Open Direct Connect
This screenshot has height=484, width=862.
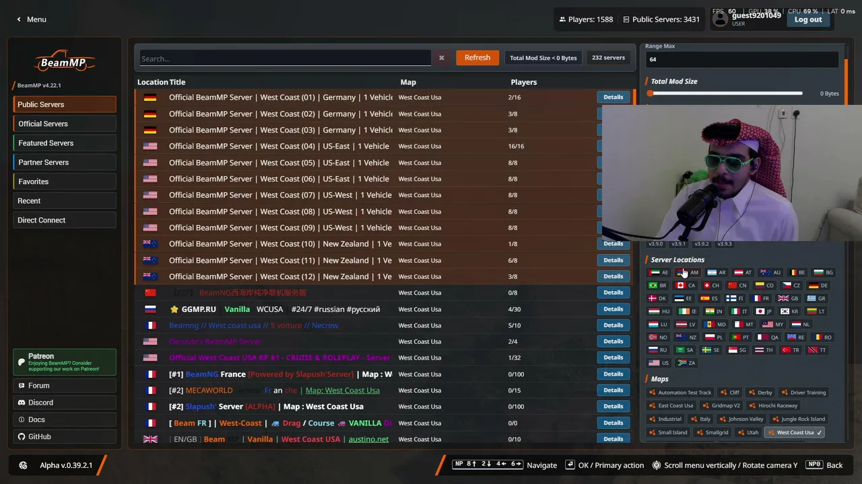65,220
